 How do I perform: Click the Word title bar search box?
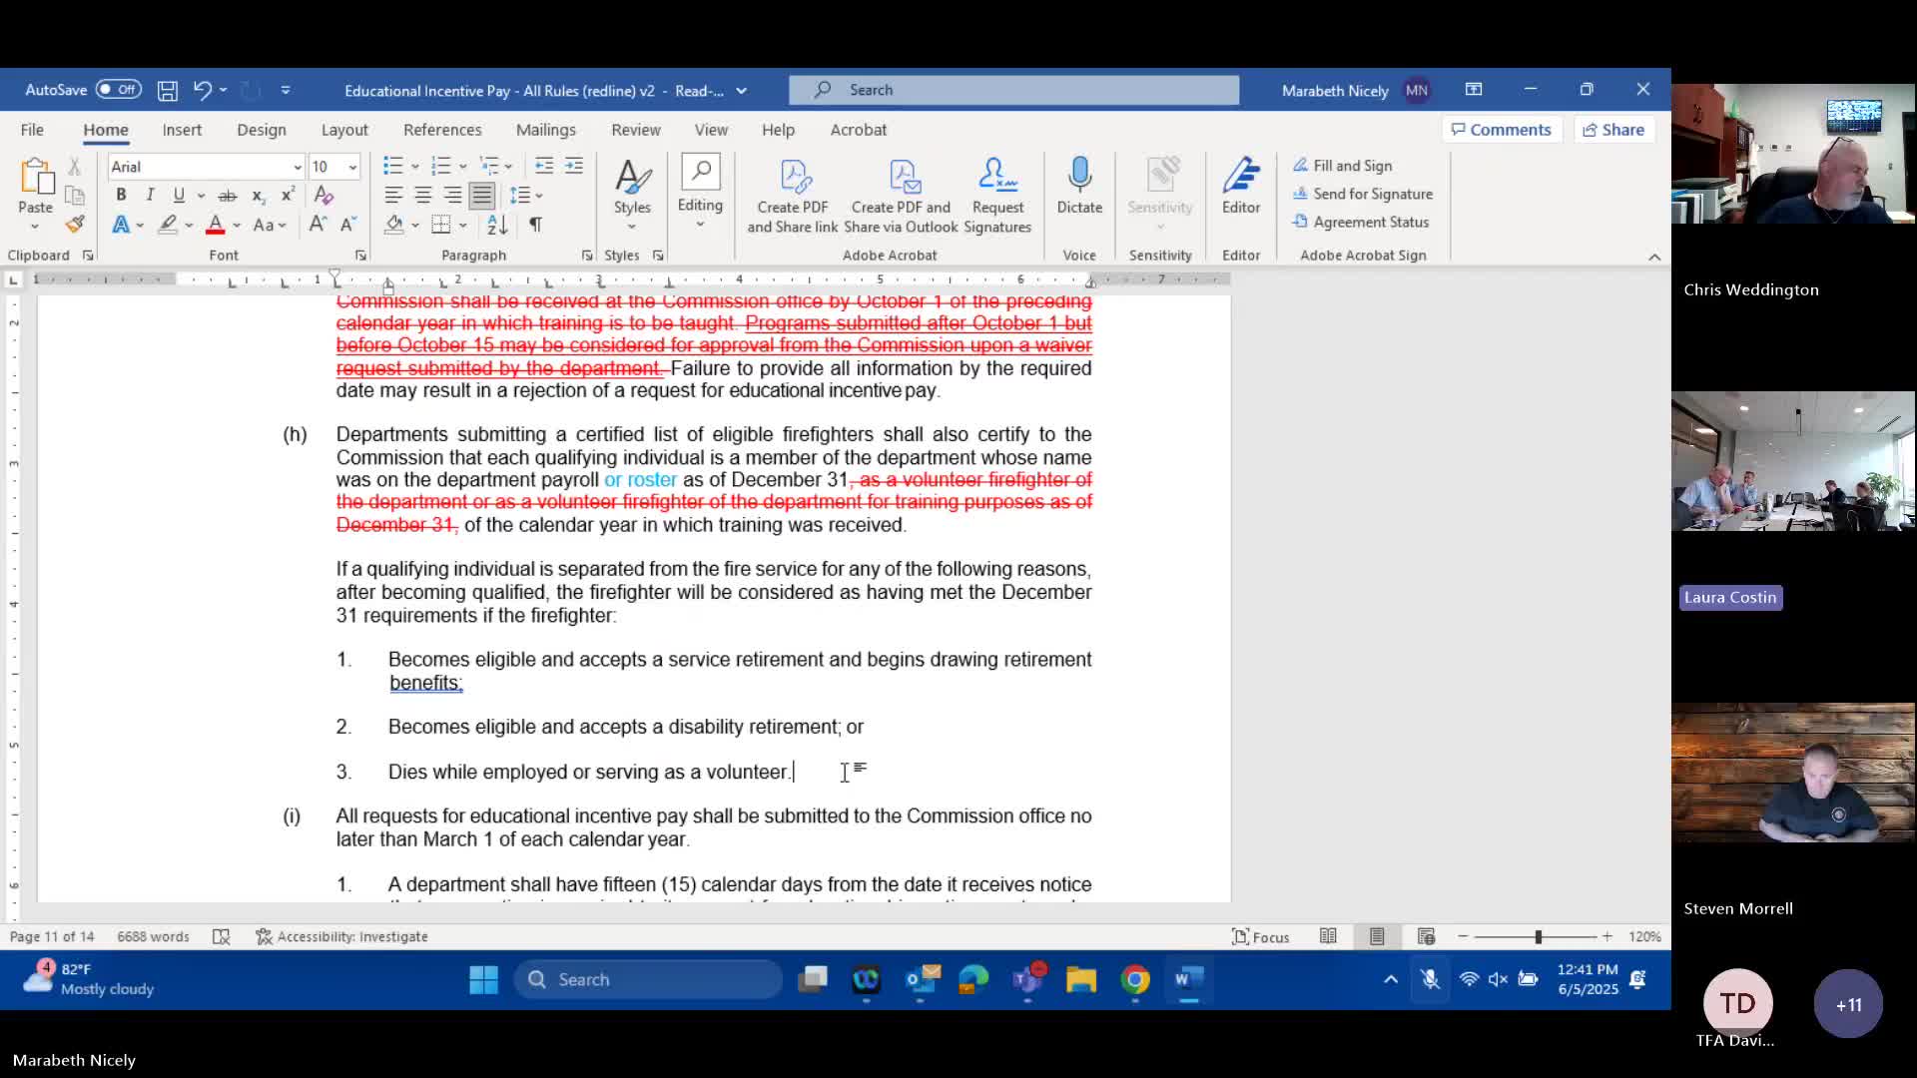tap(1013, 90)
